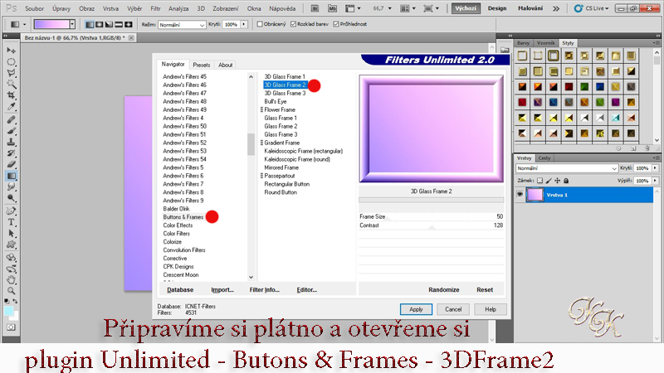This screenshot has width=664, height=373.
Task: Enable the Obrácený checkbox
Action: click(x=260, y=25)
